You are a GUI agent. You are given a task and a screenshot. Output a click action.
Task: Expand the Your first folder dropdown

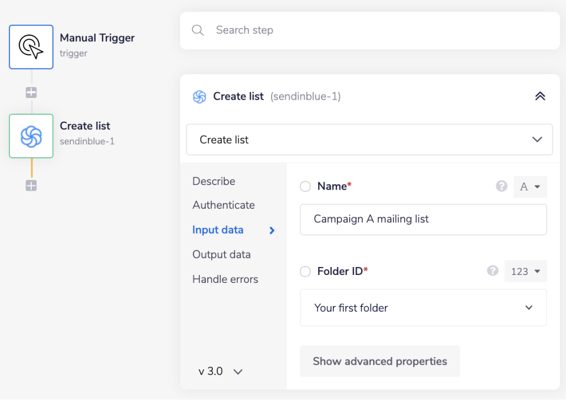[423, 308]
